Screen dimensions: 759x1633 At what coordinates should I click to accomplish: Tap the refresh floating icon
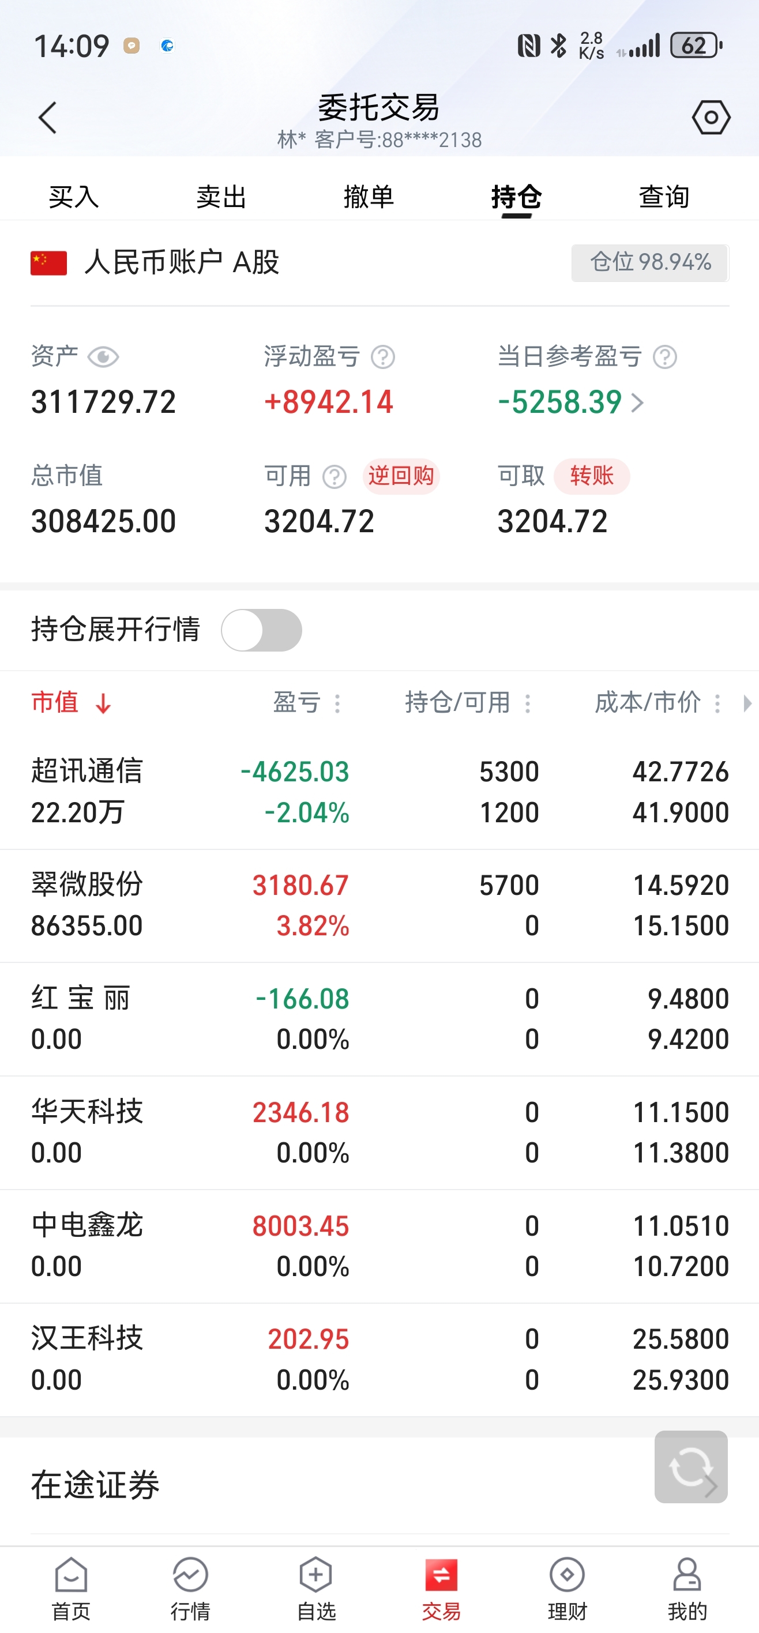pyautogui.click(x=690, y=1467)
